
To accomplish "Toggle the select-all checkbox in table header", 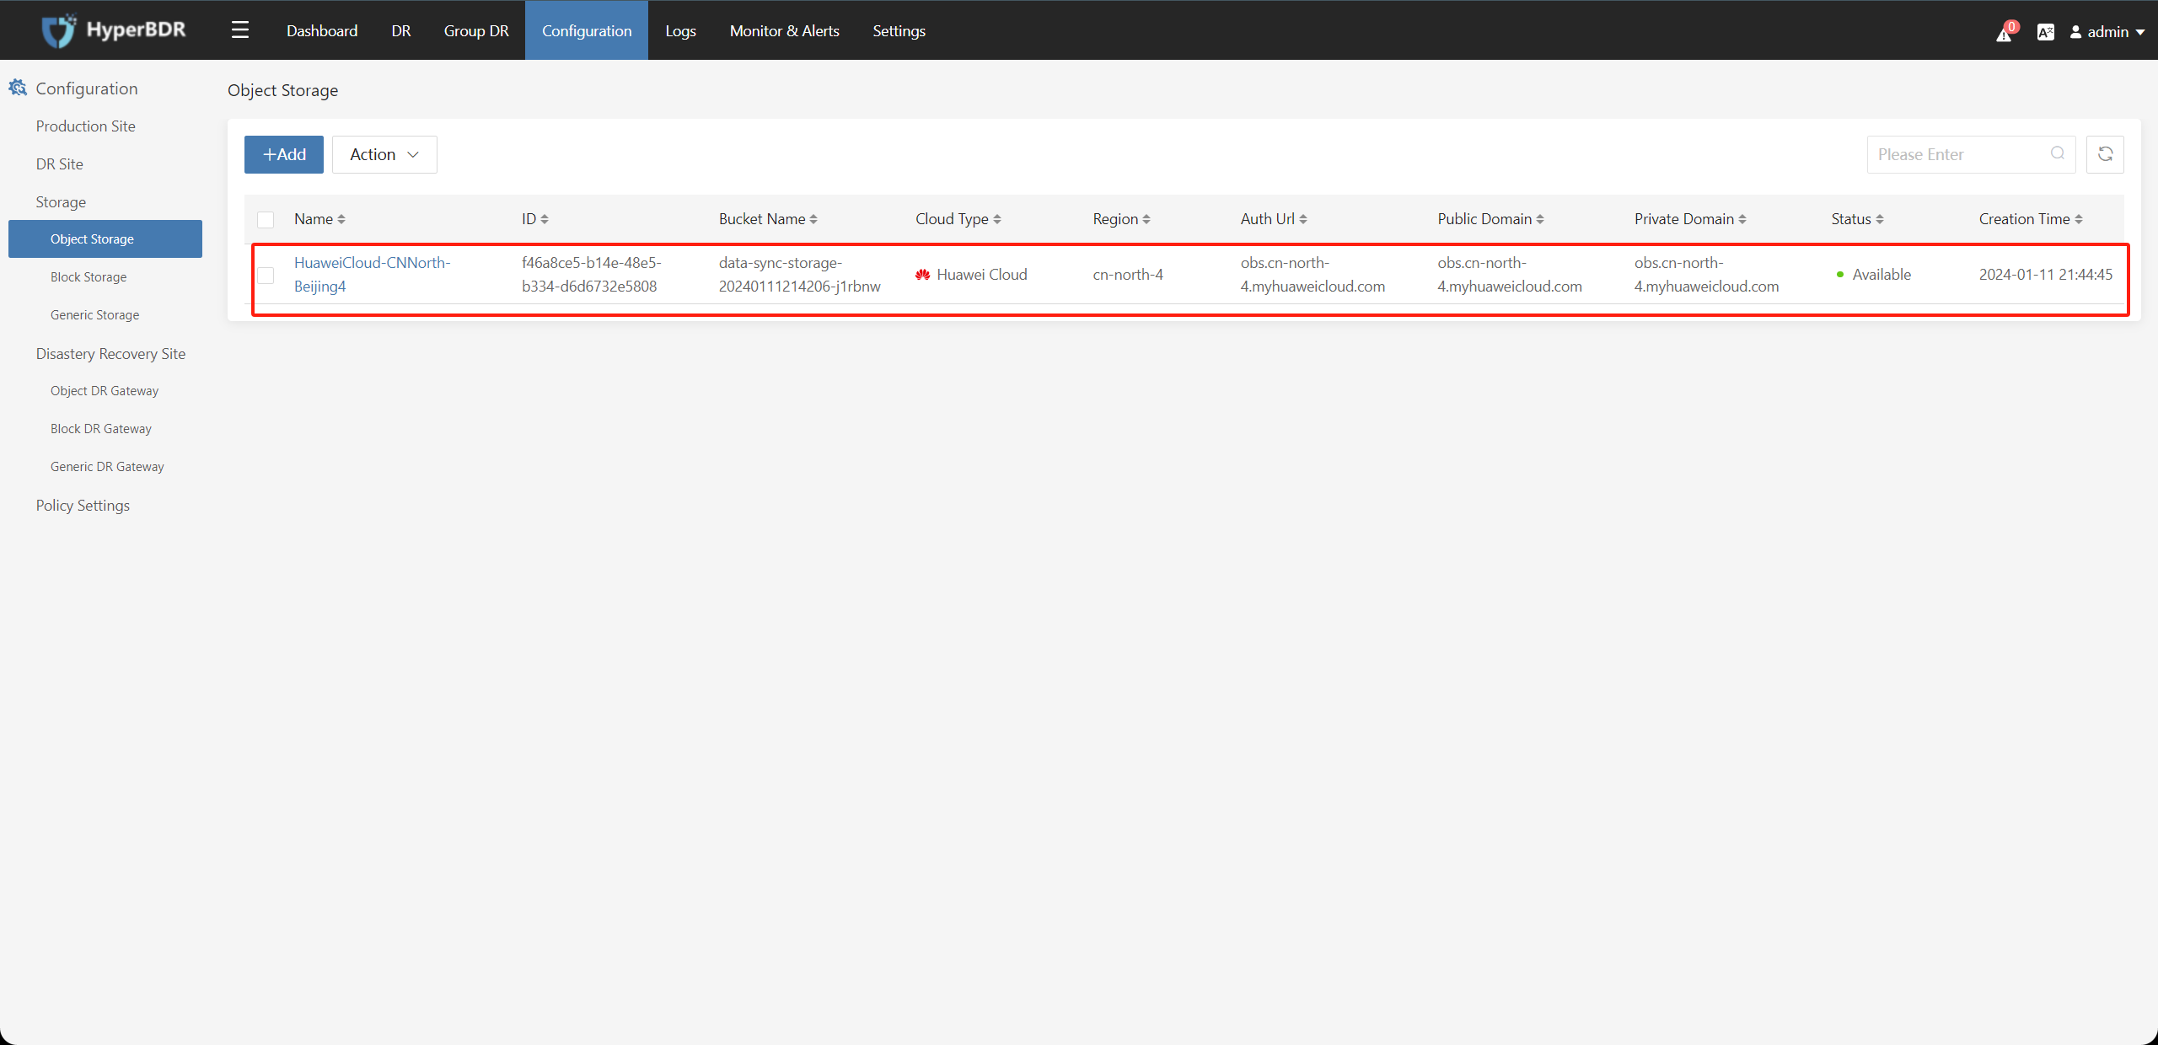I will tap(264, 218).
